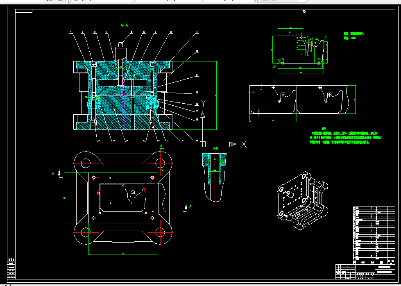The height and width of the screenshot is (286, 401).
Task: Select the parts list table above title block
Action: click(x=374, y=235)
